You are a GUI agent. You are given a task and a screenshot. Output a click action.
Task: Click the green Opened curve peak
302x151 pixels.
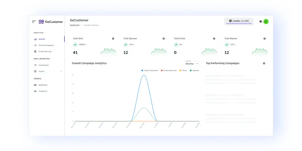pos(144,108)
